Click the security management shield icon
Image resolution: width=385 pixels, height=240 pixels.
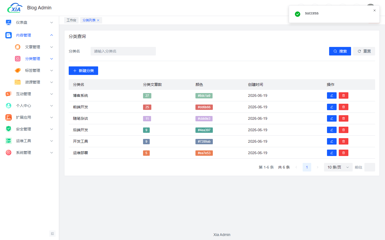point(9,129)
